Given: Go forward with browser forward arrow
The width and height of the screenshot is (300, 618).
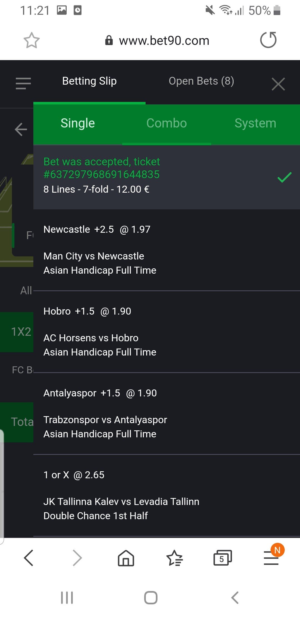Looking at the screenshot, I should point(77,558).
